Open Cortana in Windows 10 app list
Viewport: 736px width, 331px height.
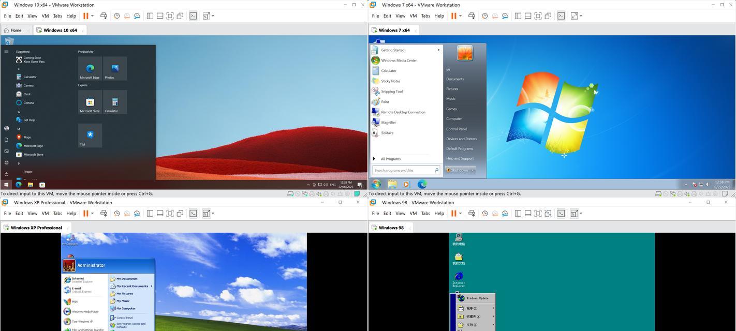[28, 103]
